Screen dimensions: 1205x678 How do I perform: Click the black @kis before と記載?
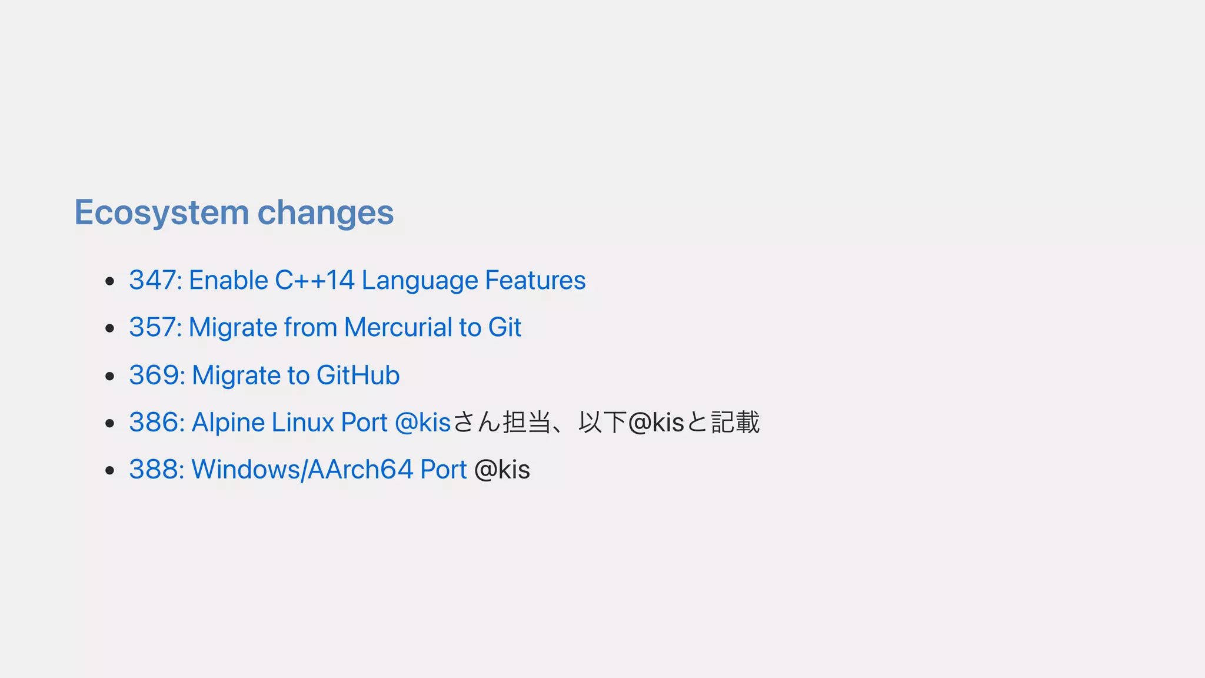[656, 423]
